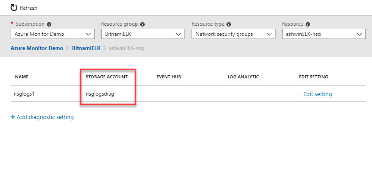Click the ashwinELK-nsg breadcrumb item

(127, 48)
